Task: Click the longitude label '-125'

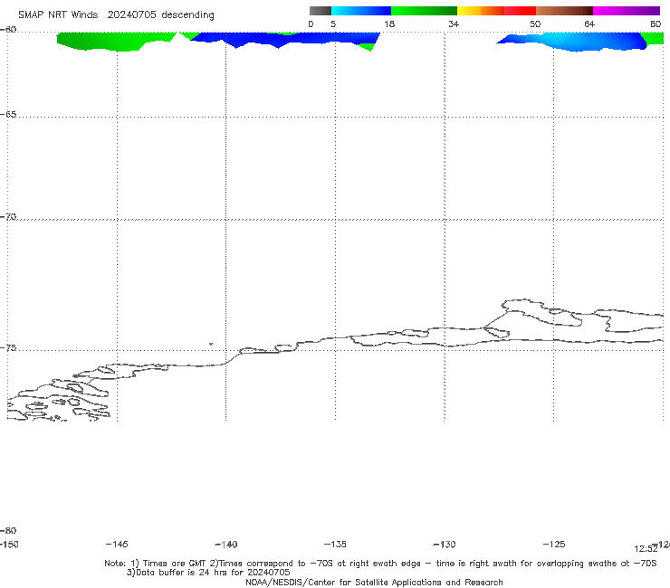Action: click(554, 544)
